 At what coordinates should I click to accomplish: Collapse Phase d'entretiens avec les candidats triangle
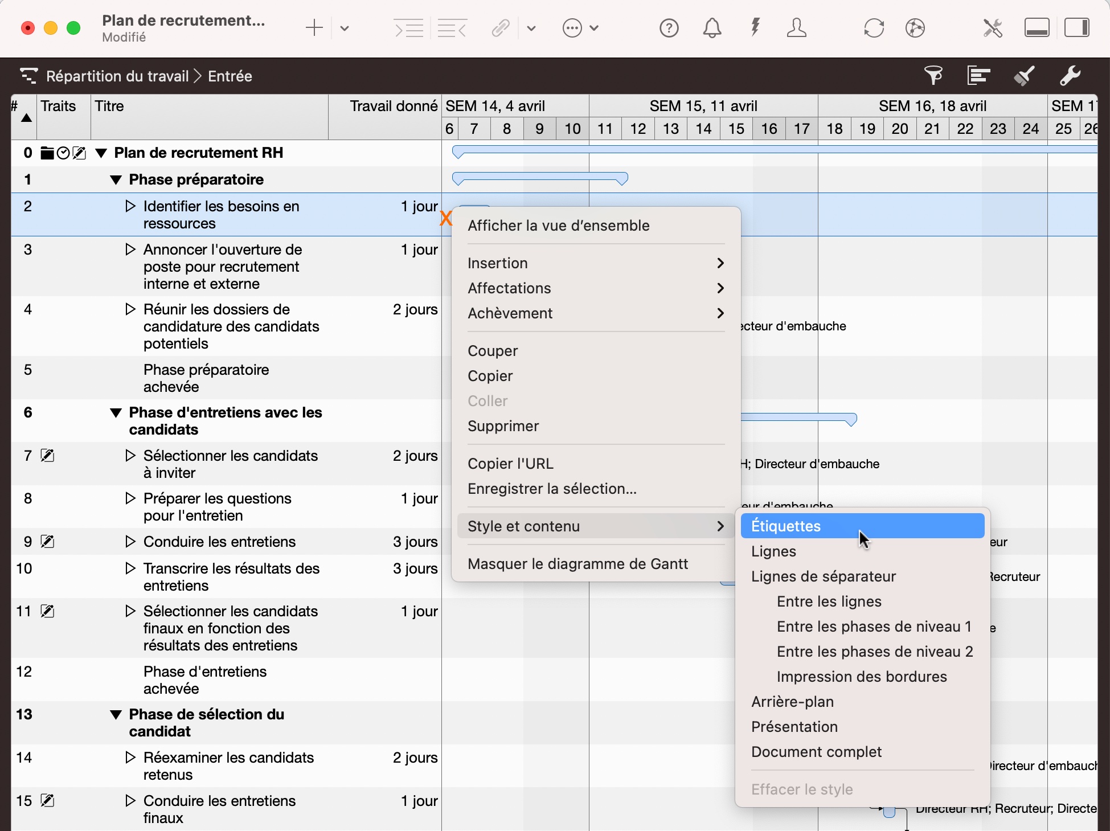click(116, 413)
